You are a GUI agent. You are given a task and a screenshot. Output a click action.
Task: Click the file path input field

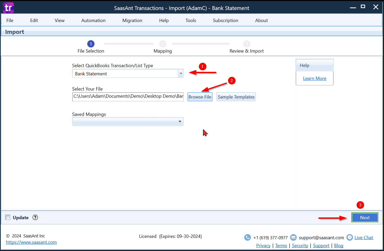coord(128,97)
